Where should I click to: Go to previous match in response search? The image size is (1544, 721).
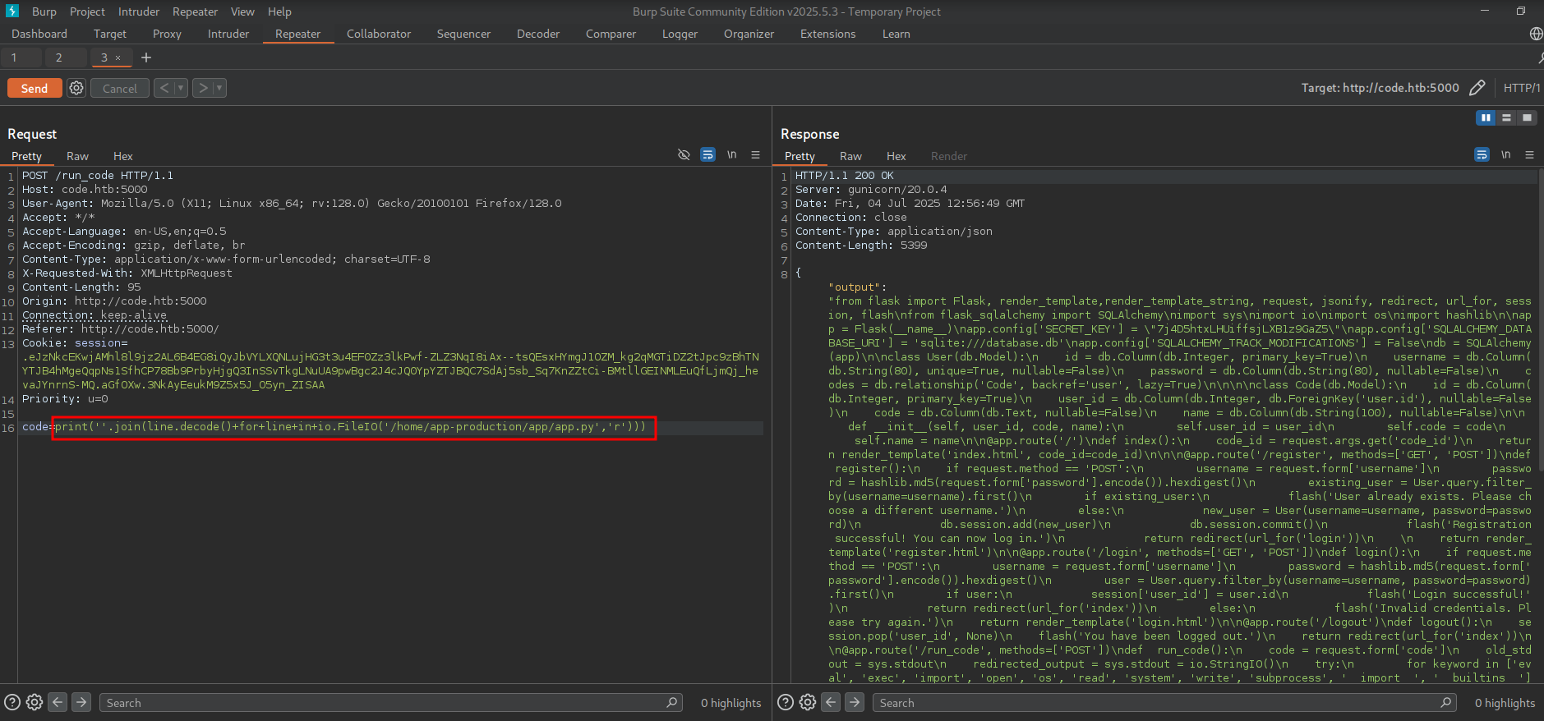tap(831, 702)
